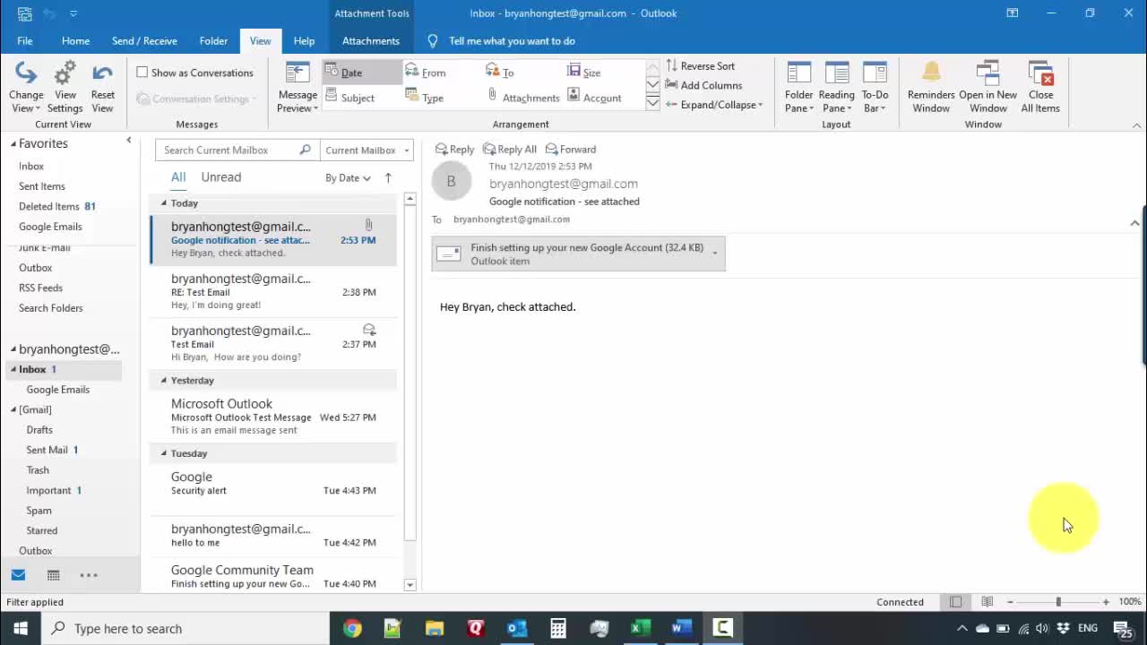Click the Reverse Sort icon

click(x=672, y=66)
